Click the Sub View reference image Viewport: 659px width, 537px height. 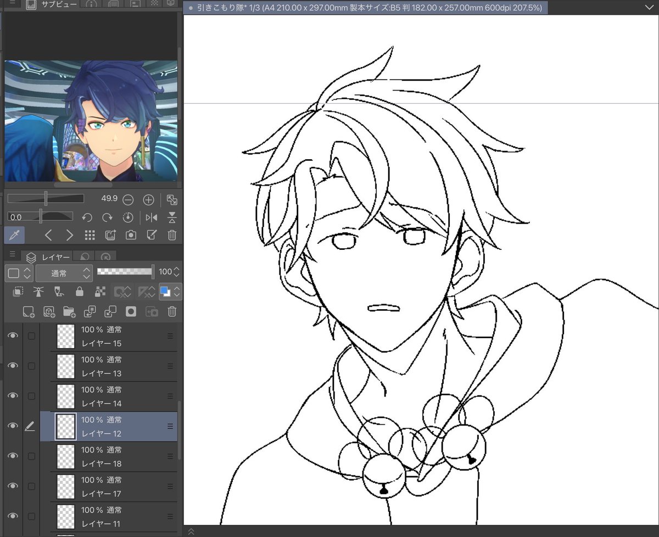91,121
